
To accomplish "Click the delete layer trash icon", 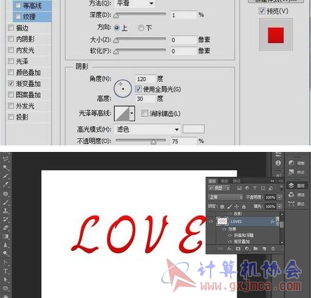I will click(273, 248).
